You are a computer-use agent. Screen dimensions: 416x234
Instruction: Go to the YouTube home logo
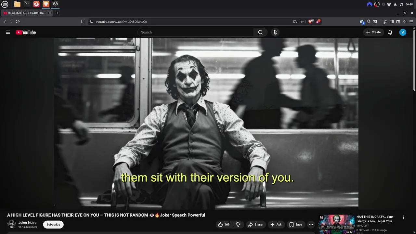click(26, 32)
